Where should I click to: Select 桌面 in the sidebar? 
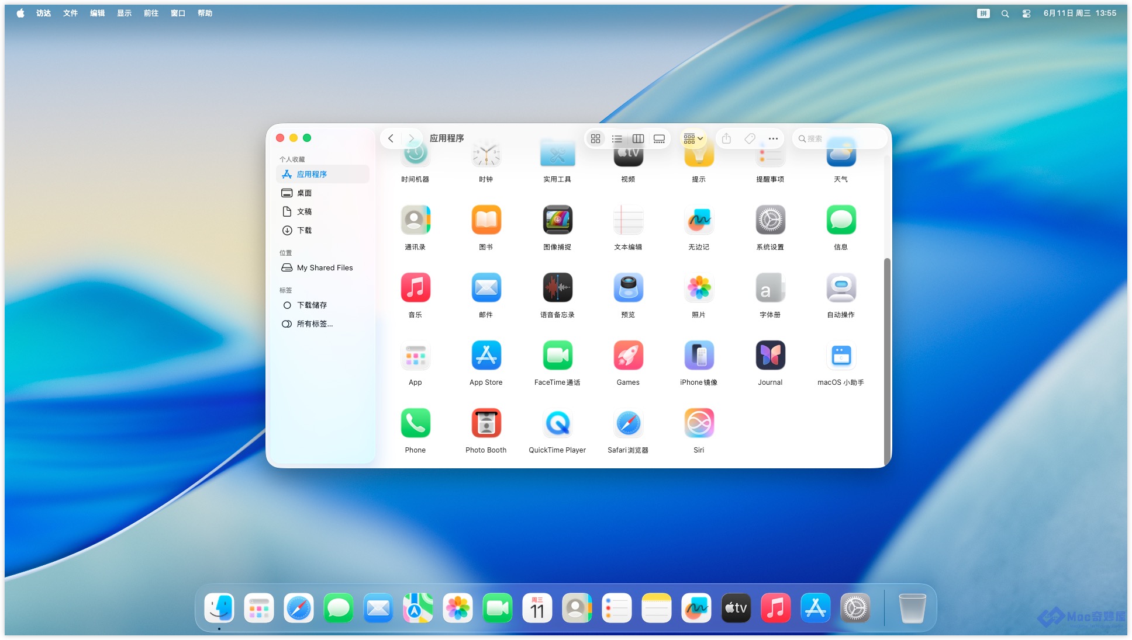pos(323,193)
